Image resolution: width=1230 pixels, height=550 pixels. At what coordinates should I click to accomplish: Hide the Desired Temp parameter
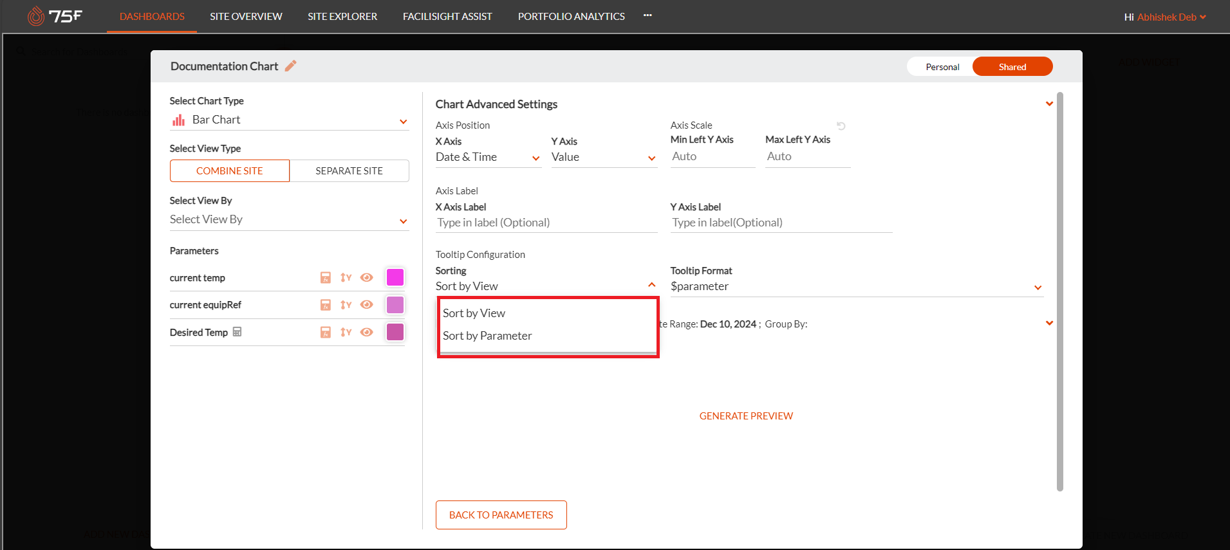click(367, 332)
